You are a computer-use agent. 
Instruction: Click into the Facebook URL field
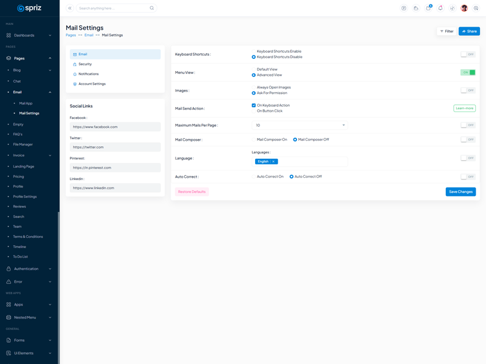(115, 127)
